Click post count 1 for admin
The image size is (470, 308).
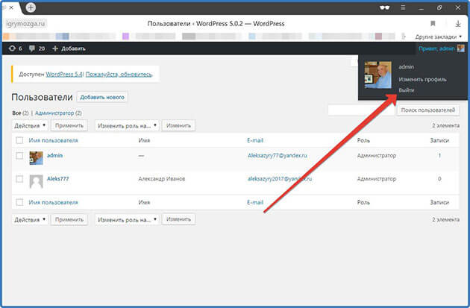tap(439, 156)
